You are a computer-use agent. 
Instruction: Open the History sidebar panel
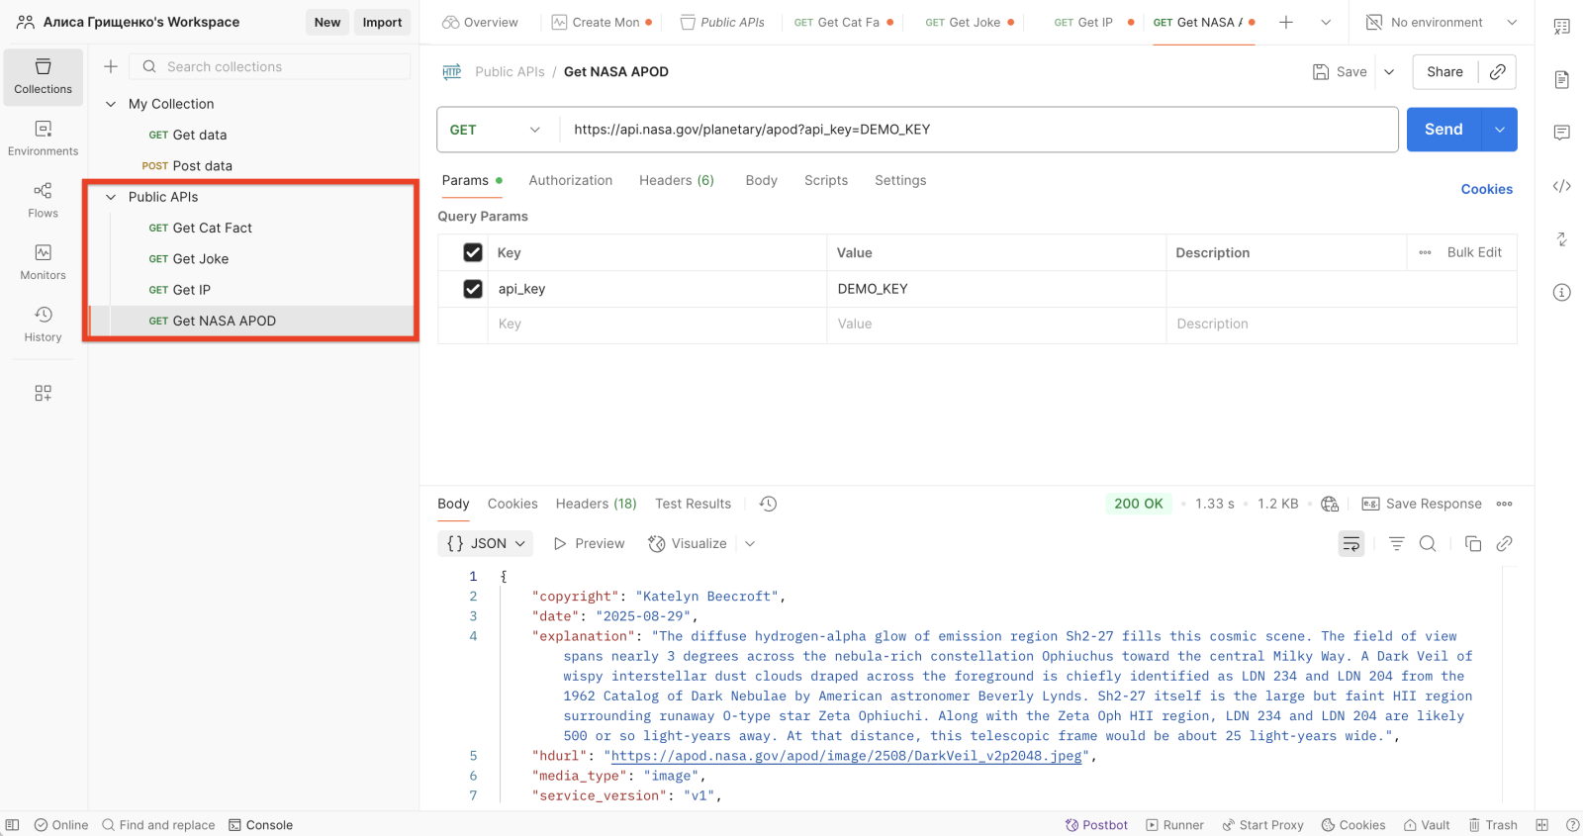click(x=44, y=325)
